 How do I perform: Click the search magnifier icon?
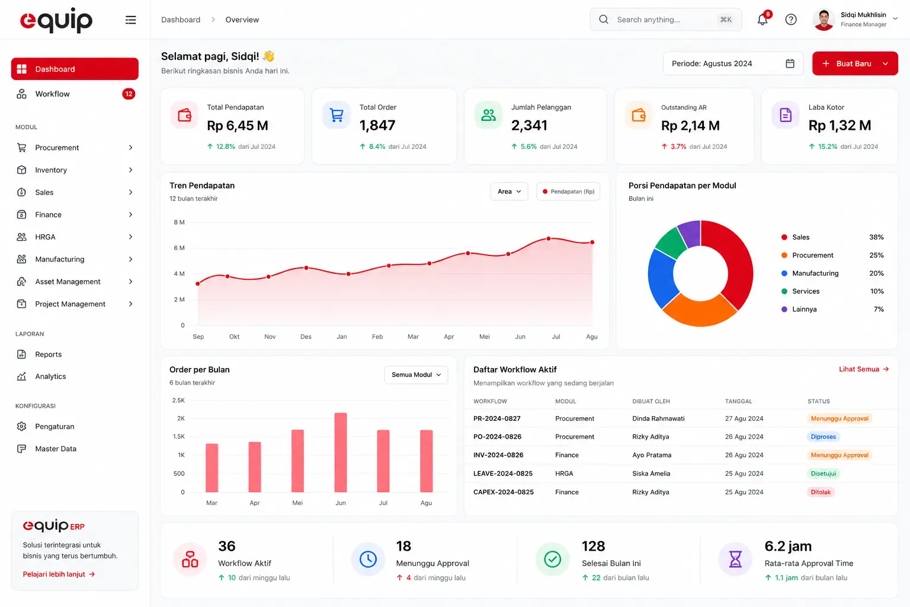click(x=604, y=20)
